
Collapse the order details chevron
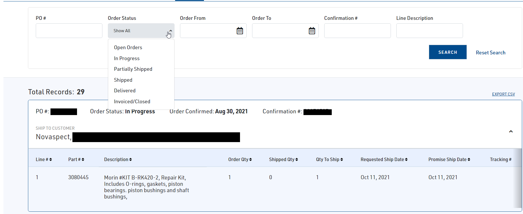[x=511, y=131]
